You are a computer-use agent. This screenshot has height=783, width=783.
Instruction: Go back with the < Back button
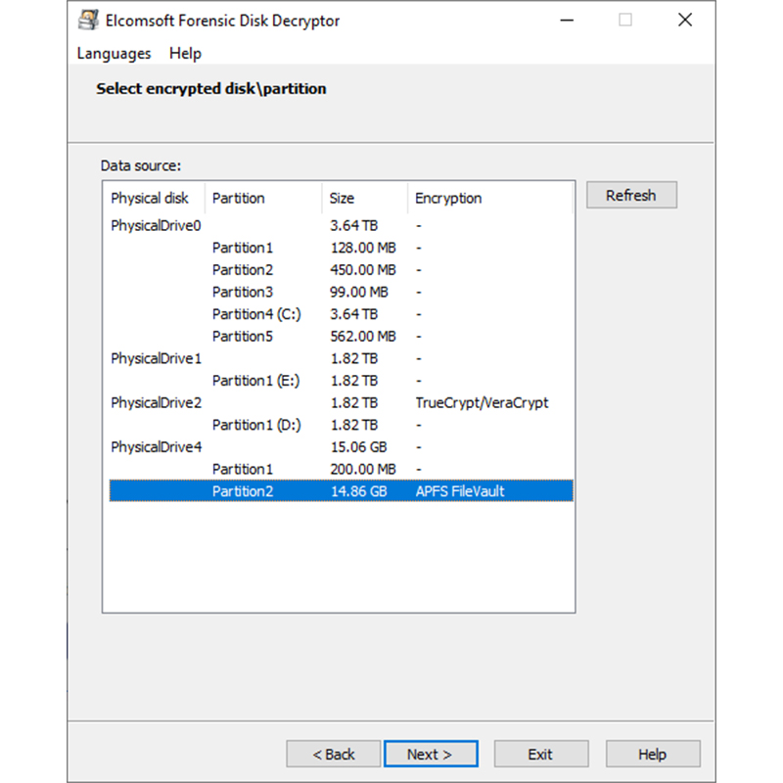click(x=334, y=754)
